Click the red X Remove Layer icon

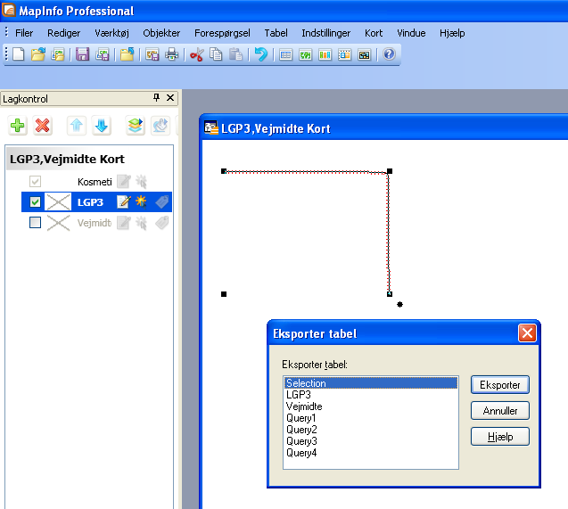point(43,126)
